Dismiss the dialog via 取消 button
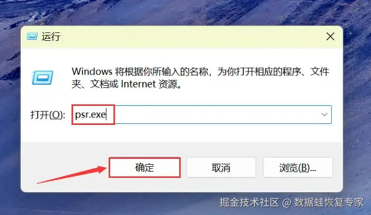This screenshot has height=215, width=371. 221,167
